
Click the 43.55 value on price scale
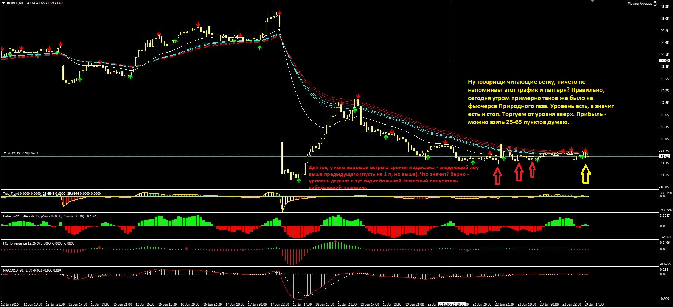(x=664, y=79)
